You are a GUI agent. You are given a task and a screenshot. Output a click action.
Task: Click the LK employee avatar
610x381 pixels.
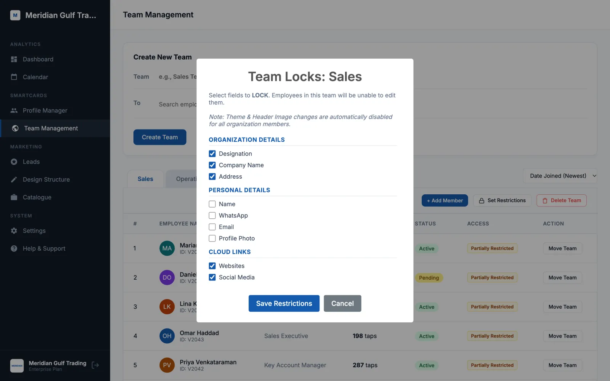pyautogui.click(x=167, y=307)
